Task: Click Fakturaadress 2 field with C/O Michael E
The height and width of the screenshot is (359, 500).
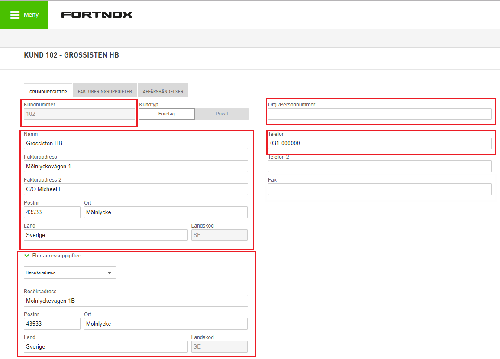Action: 136,189
